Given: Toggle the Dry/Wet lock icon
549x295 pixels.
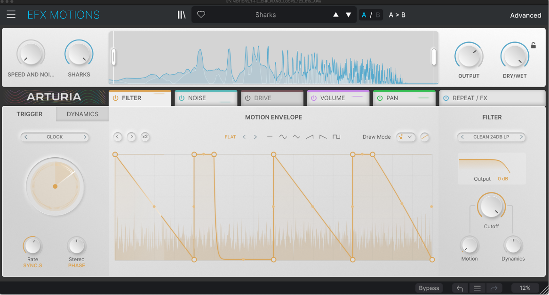Looking at the screenshot, I should pyautogui.click(x=533, y=45).
